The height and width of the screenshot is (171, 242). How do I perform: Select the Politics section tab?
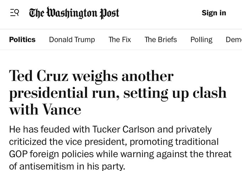point(22,39)
